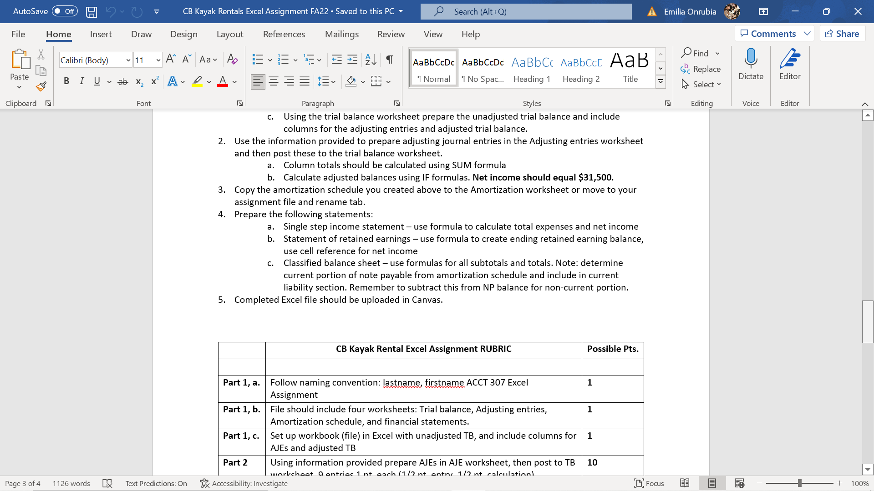The width and height of the screenshot is (874, 491).
Task: Increase indent icon
Action: [x=352, y=60]
